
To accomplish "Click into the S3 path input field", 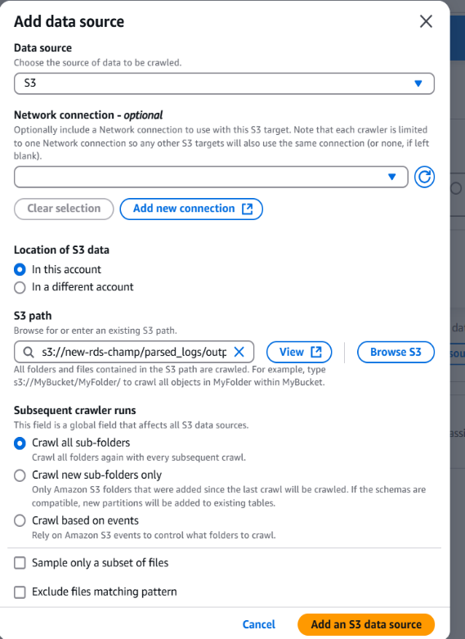I will 134,352.
